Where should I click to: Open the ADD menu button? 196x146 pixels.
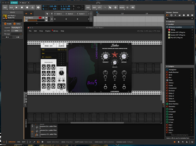[88, 8]
